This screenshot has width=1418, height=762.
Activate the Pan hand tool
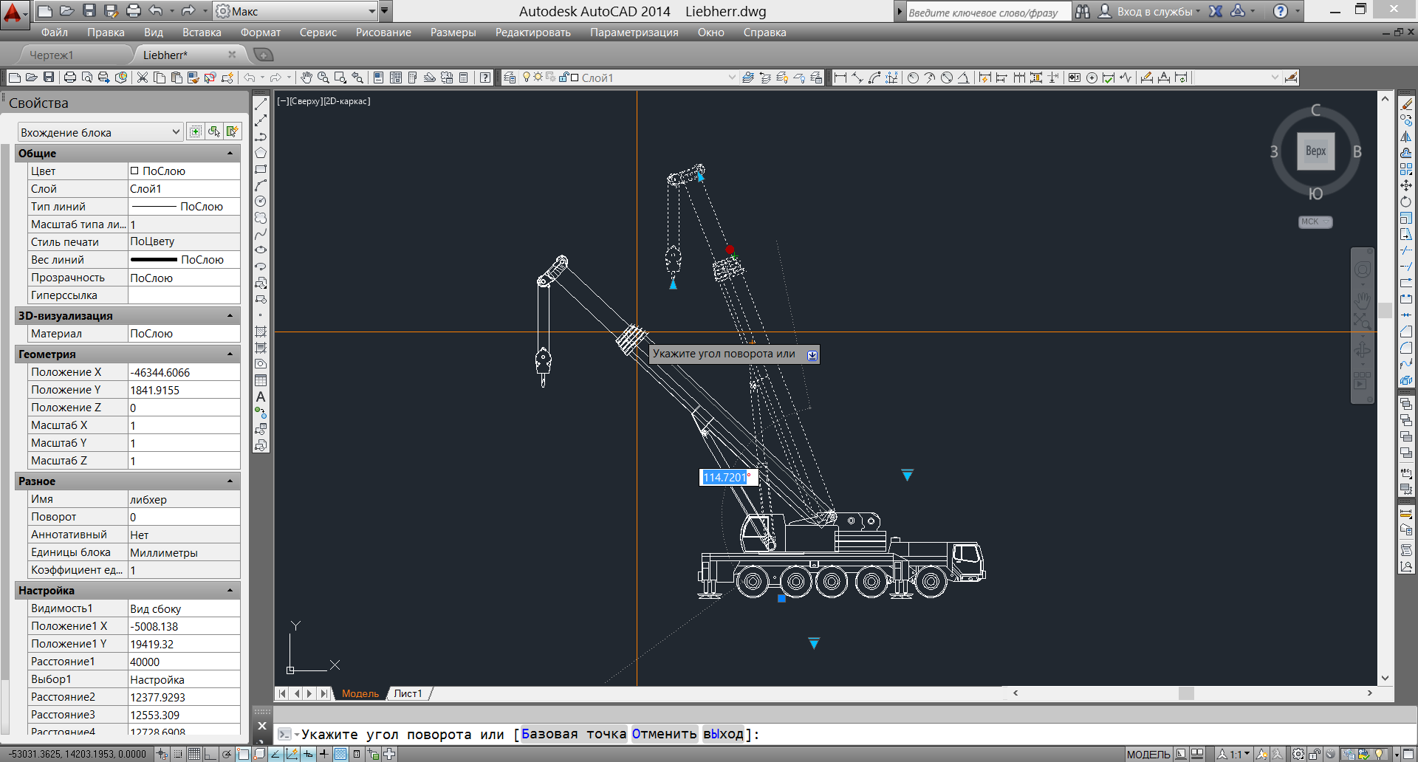306,78
